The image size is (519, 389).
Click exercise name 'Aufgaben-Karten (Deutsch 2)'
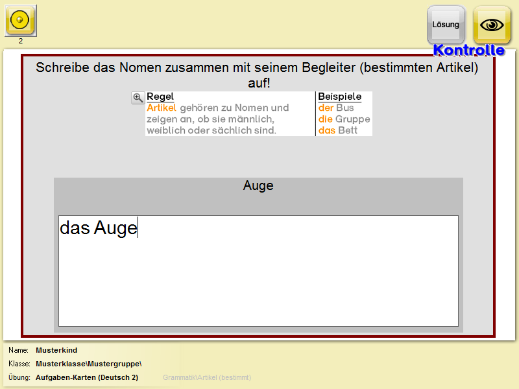(x=87, y=377)
